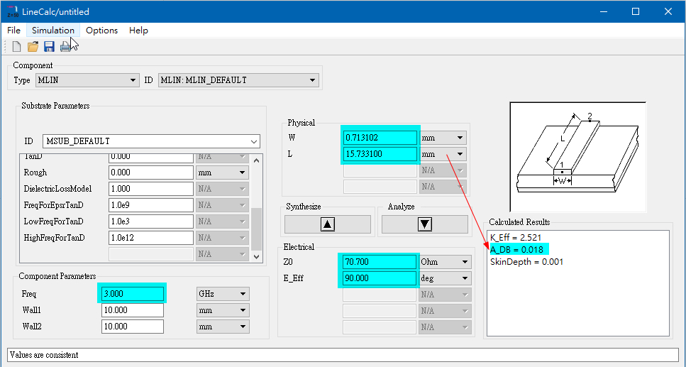Image resolution: width=686 pixels, height=367 pixels.
Task: Open the Wall2 unit mm dropdown
Action: (223, 327)
